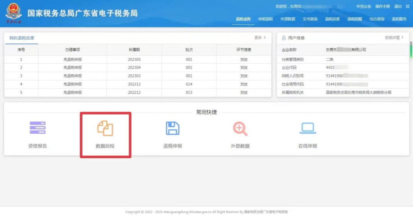
Task: Click the 国家税务总局广东省电子税务局 title
Action: pyautogui.click(x=83, y=13)
